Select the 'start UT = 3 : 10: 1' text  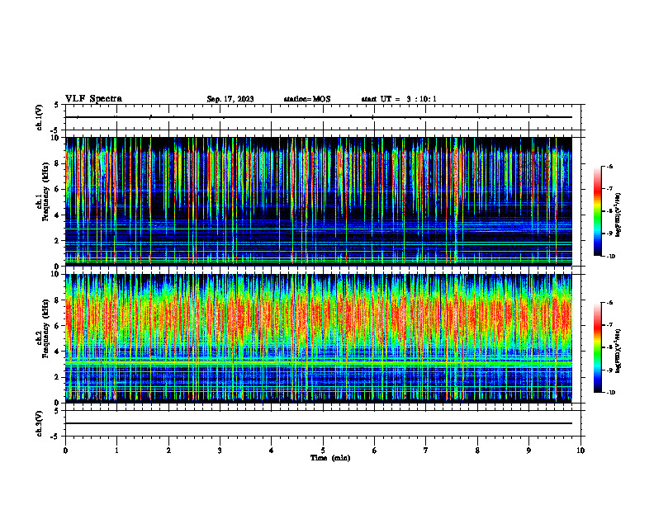(399, 99)
